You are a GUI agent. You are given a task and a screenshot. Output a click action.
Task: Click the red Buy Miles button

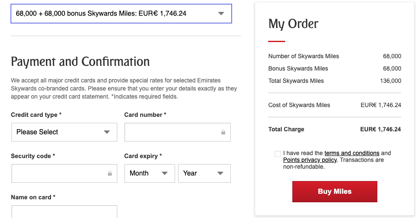(x=335, y=192)
